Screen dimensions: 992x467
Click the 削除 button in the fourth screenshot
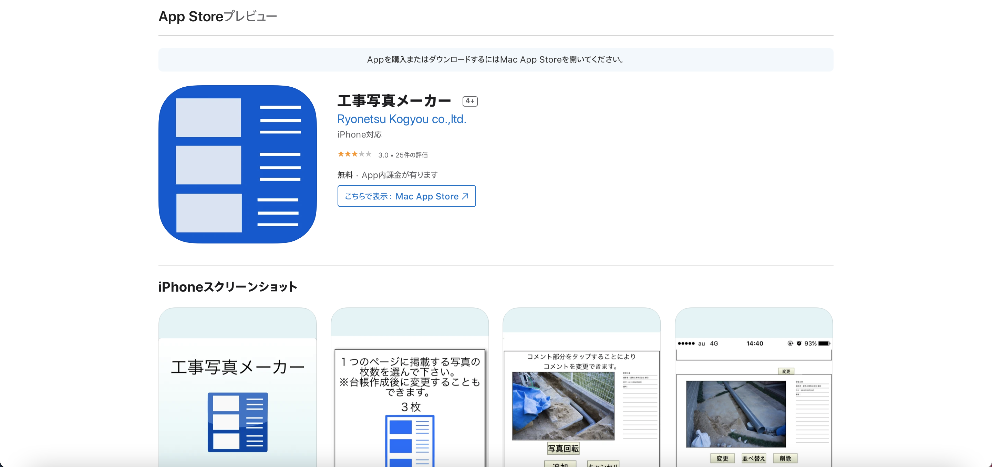[785, 458]
